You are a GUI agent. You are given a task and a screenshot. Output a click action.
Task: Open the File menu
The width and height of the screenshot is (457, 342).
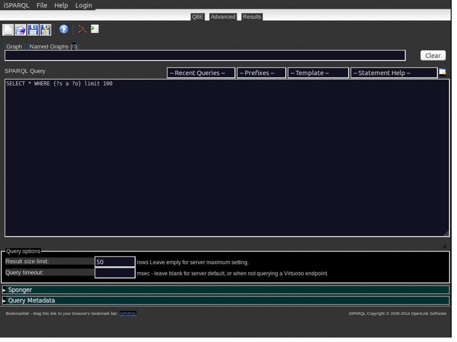tap(42, 5)
